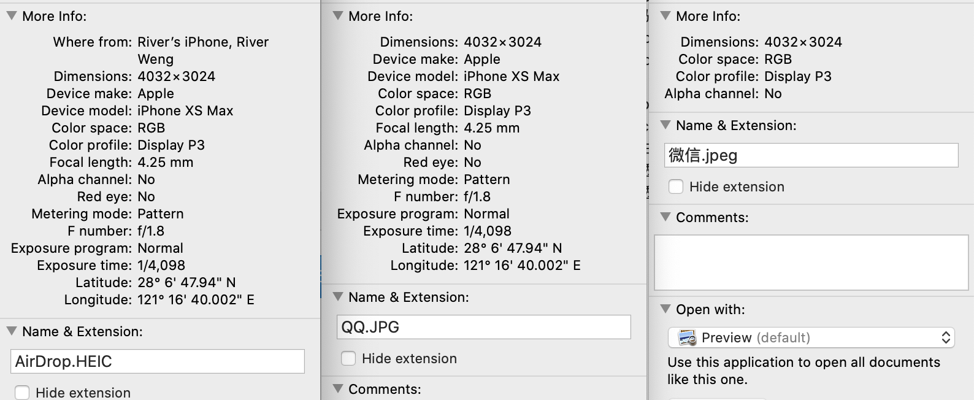974x400 pixels.
Task: Collapse Comments section in the 微信.jpeg panel
Action: tap(665, 217)
